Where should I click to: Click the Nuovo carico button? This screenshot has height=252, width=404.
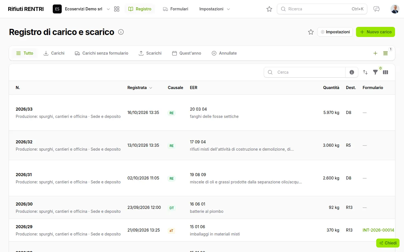coord(375,32)
